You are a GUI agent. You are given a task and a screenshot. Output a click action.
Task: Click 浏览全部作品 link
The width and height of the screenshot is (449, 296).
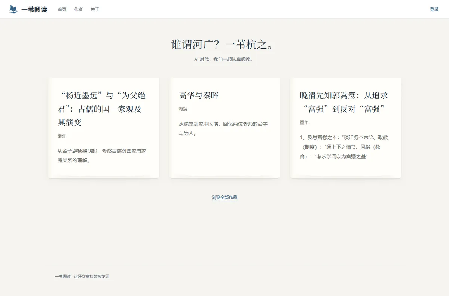coord(224,198)
